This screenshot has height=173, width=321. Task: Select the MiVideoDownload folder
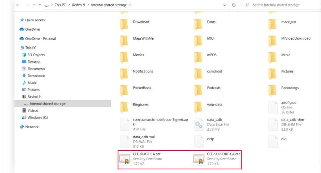(290, 41)
